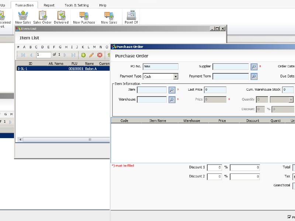The image size is (295, 221).
Task: Delete item with red X icon
Action: 100,55
